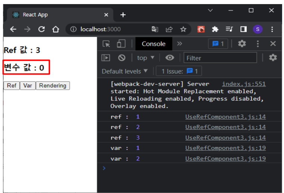Open the purple S profile avatar
The image size is (284, 193).
tap(258, 29)
